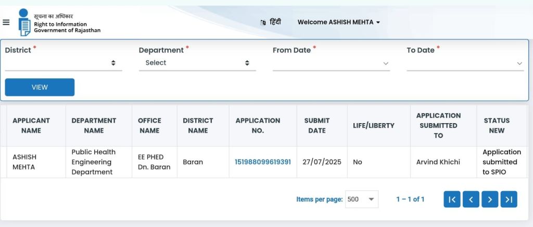Click the Right to Information logo
Screen dimensions: 533x227
pos(24,22)
